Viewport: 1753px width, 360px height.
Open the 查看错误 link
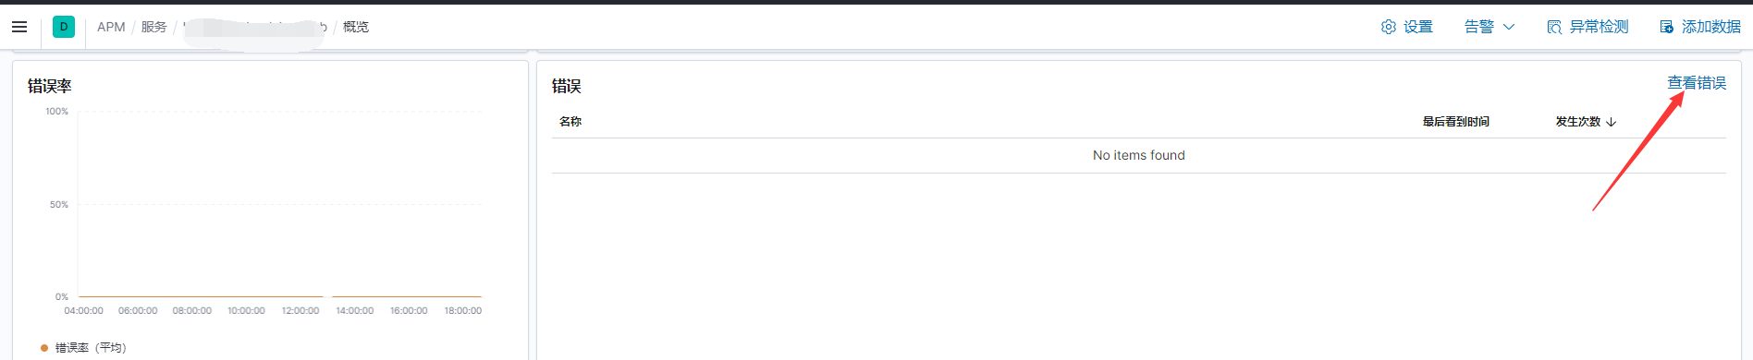pyautogui.click(x=1697, y=83)
